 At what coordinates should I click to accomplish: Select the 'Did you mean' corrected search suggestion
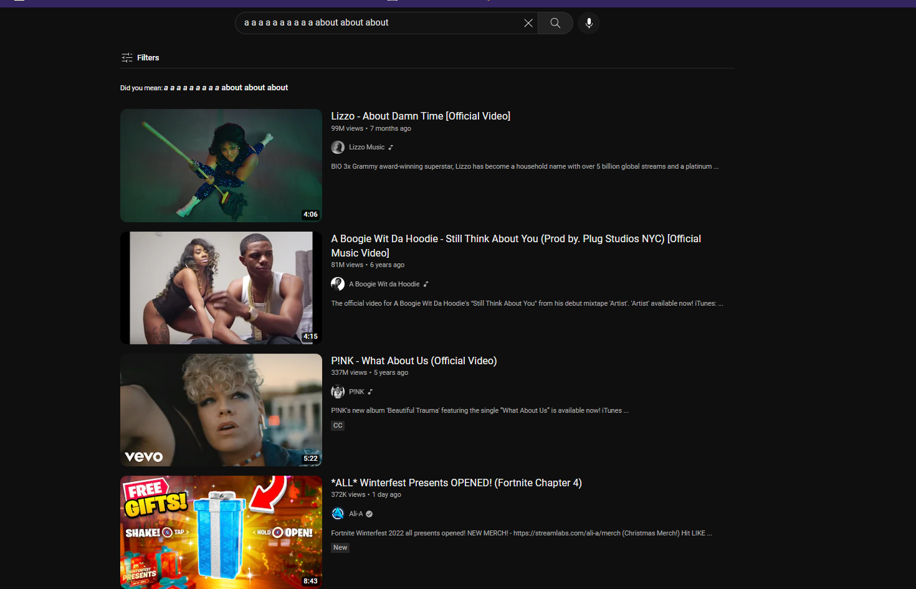[226, 87]
